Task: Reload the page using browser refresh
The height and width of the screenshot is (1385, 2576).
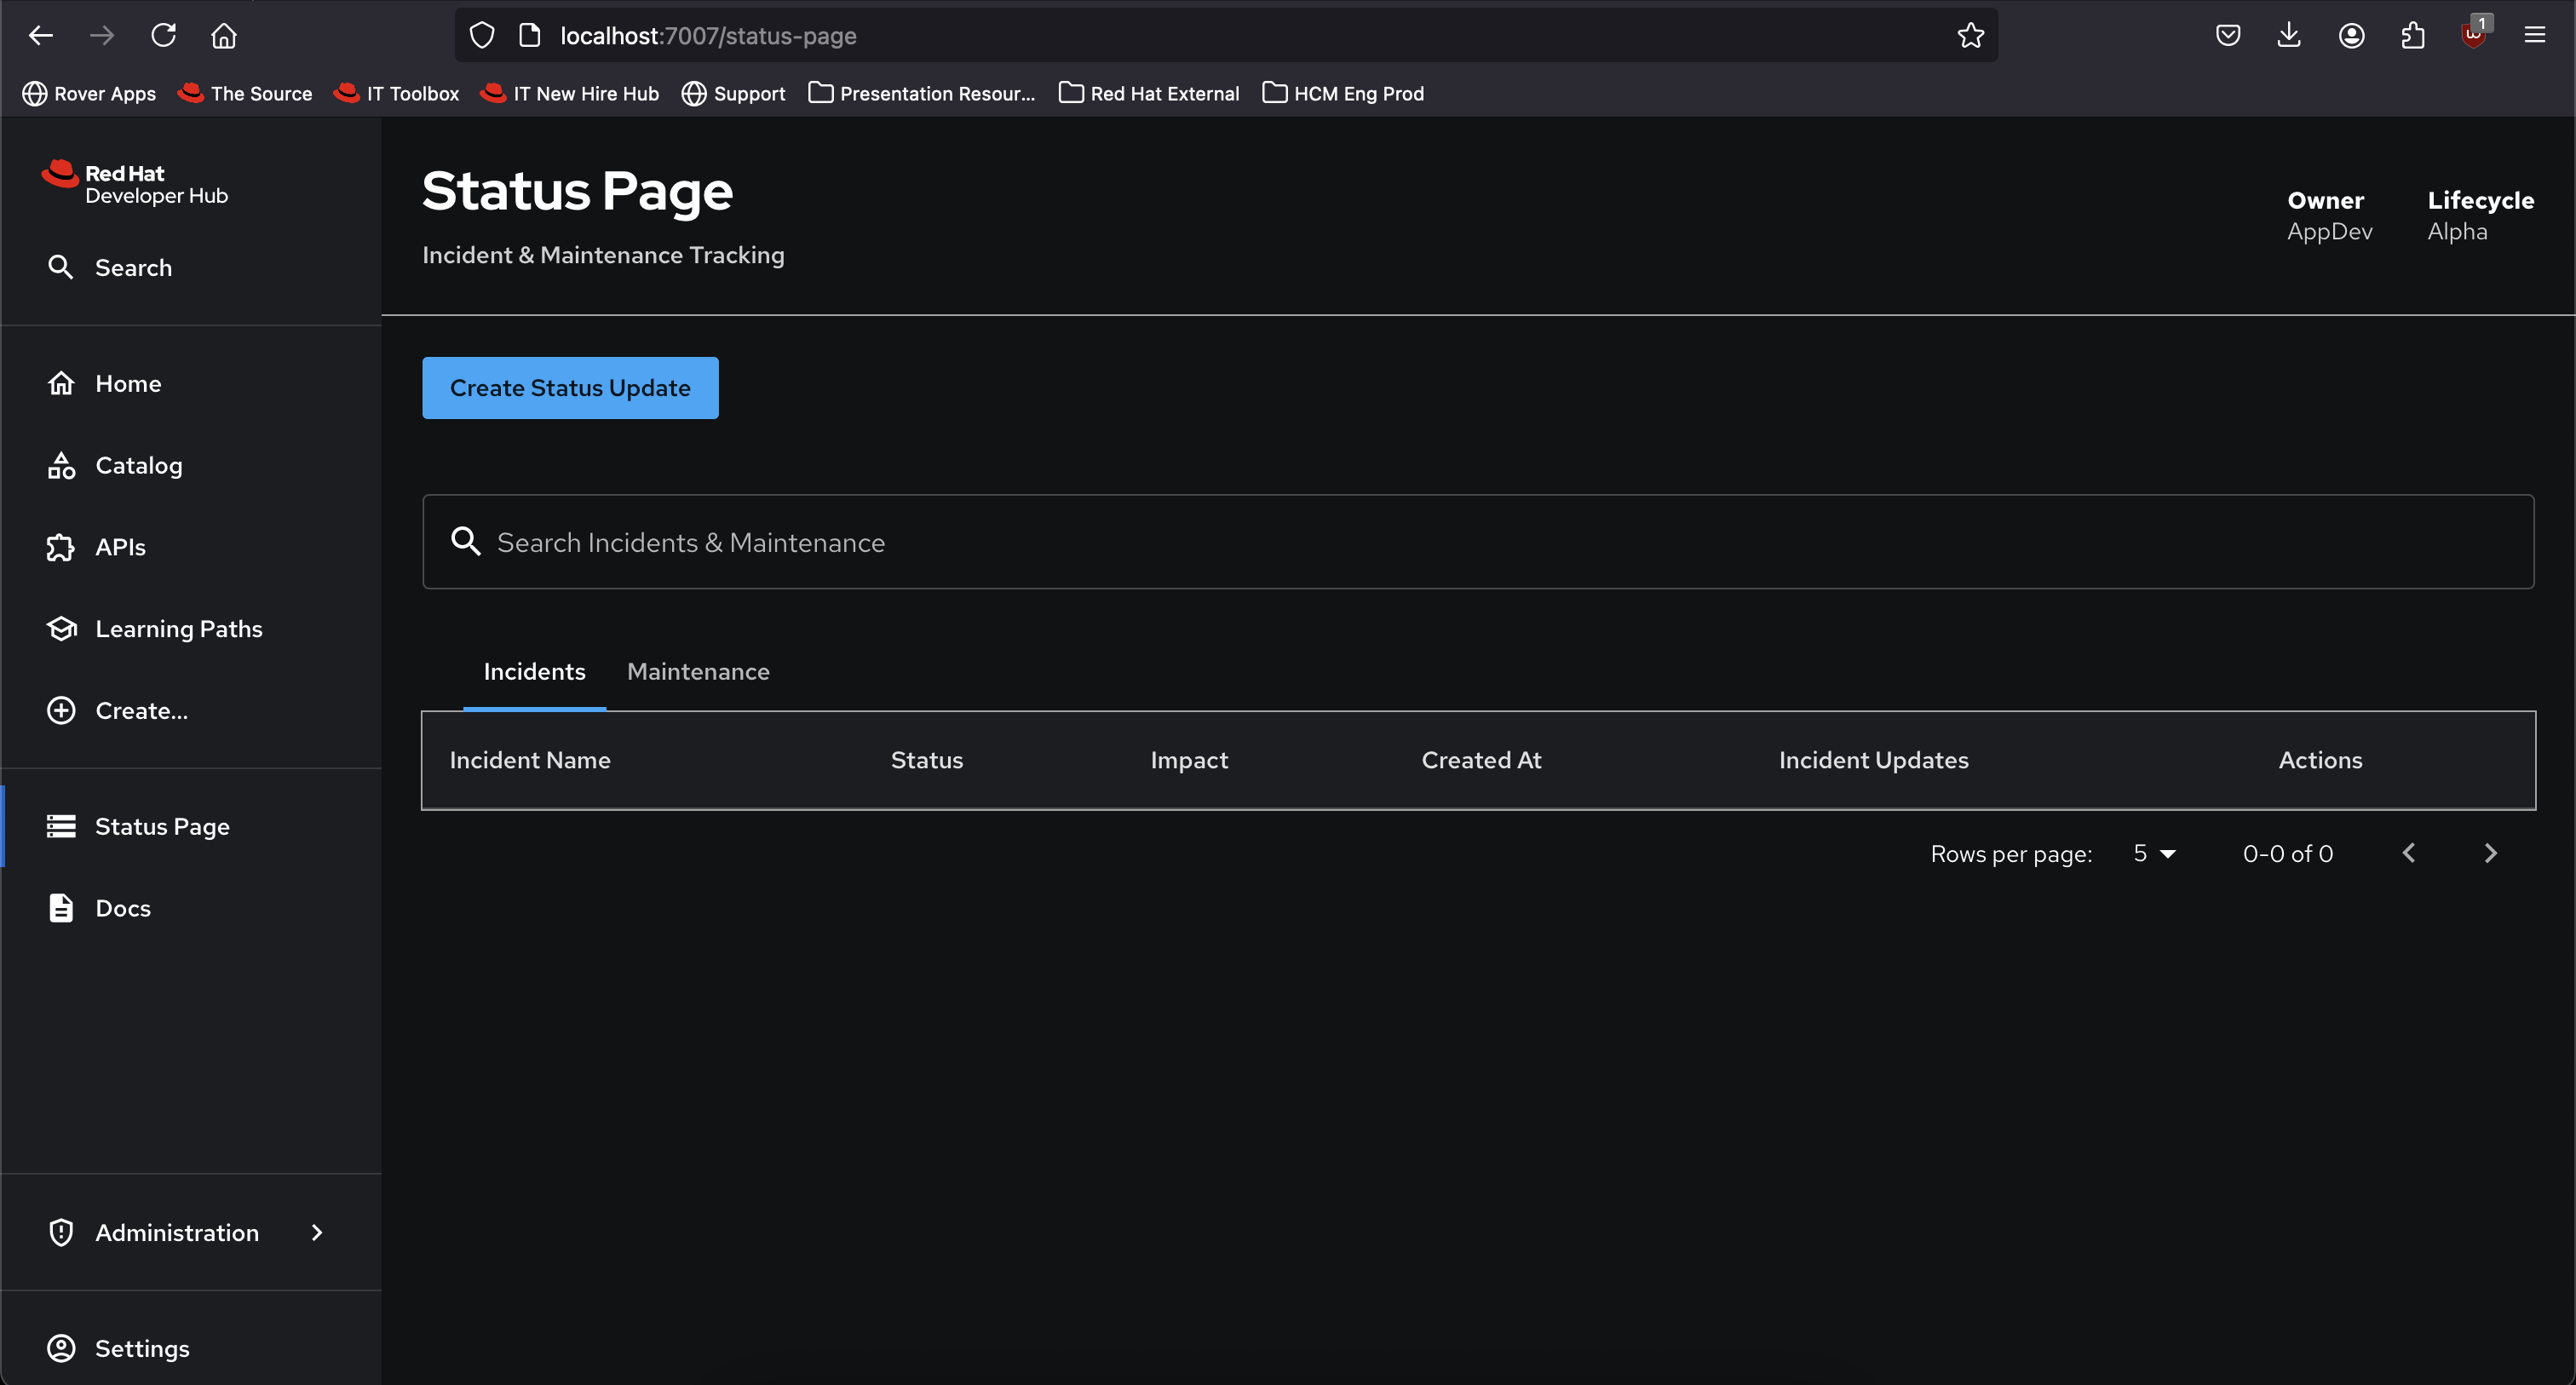Action: (163, 36)
